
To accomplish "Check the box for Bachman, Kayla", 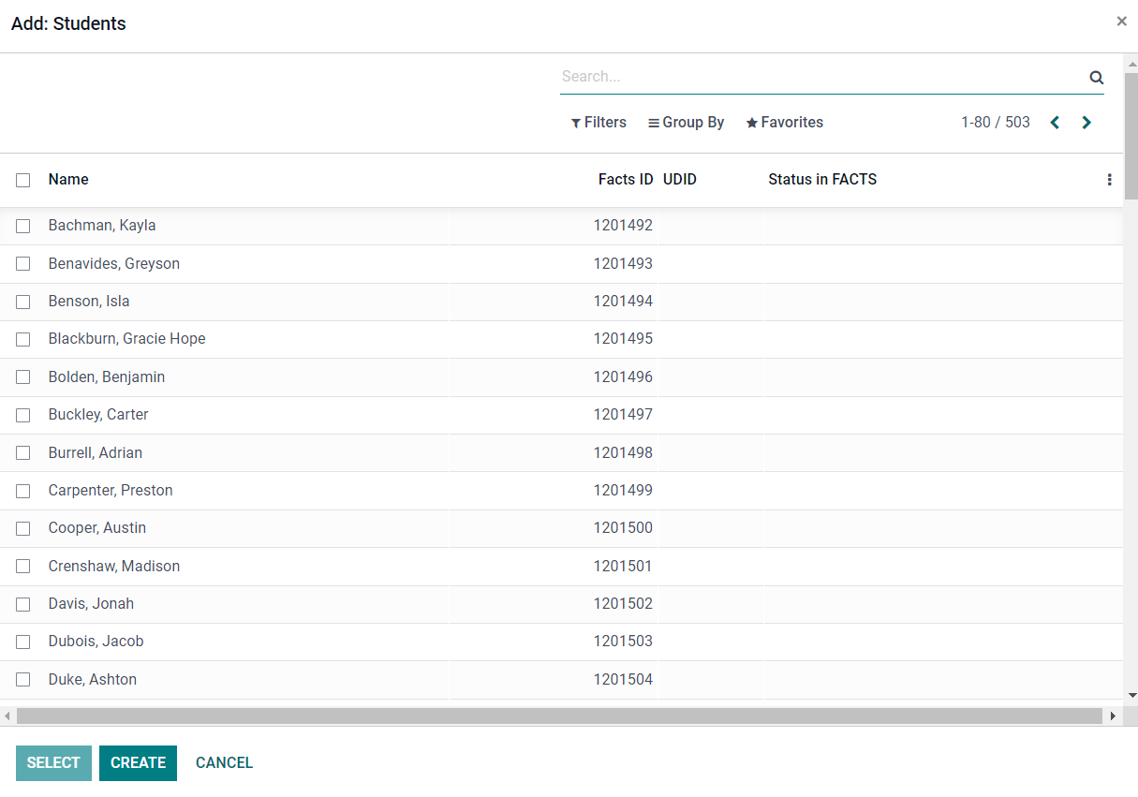I will tap(23, 226).
